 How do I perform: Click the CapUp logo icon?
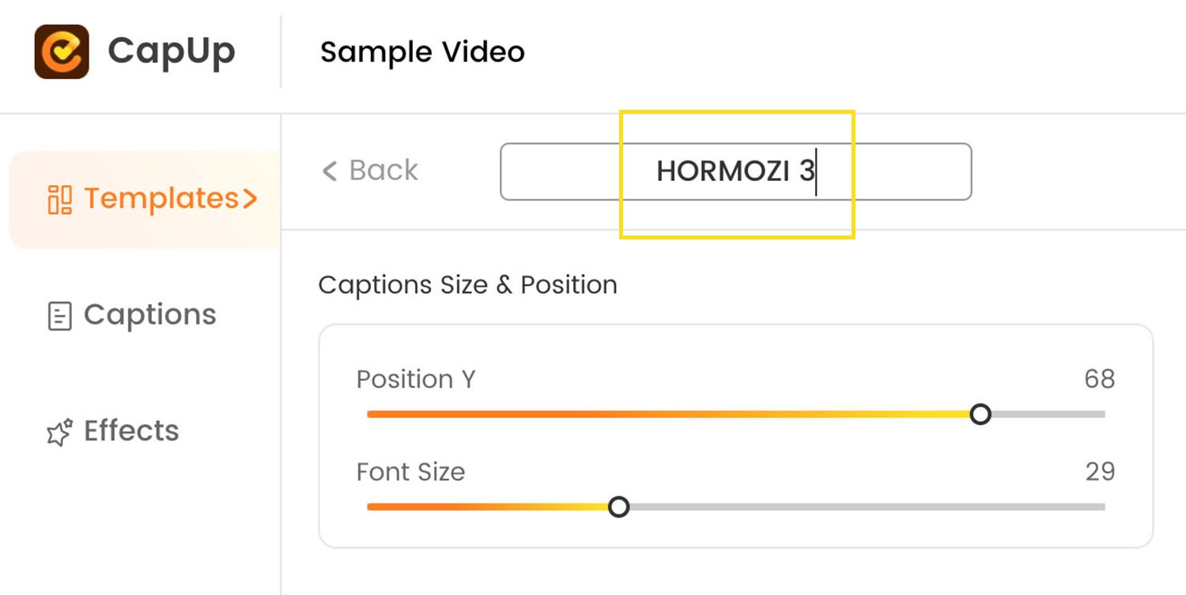tap(62, 51)
